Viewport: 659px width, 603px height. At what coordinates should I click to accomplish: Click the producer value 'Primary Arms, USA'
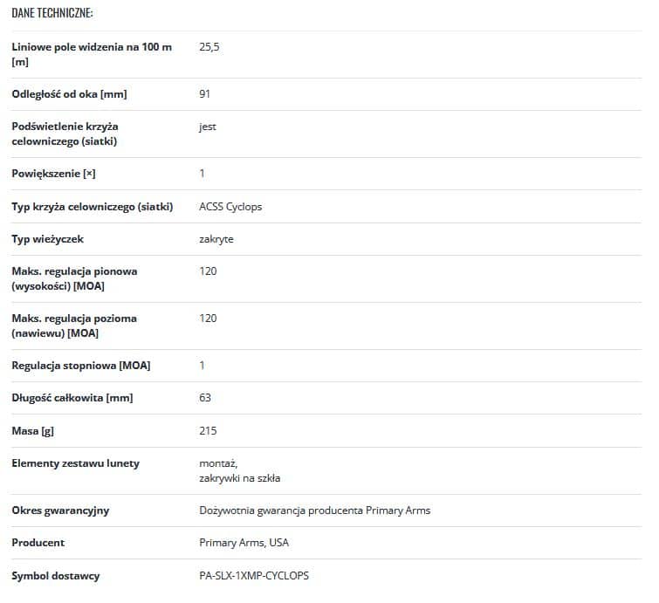244,543
